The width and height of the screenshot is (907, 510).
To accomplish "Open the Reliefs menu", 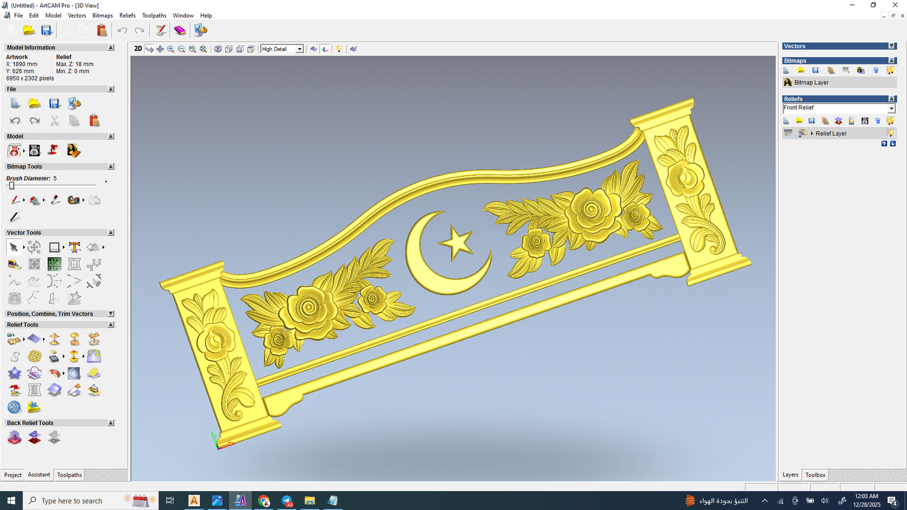I will tap(127, 15).
